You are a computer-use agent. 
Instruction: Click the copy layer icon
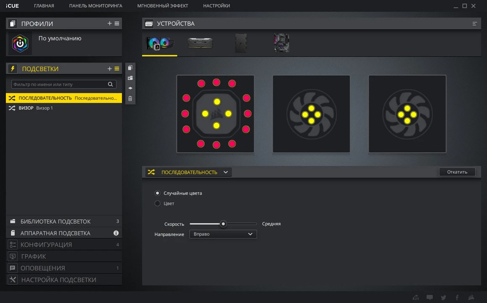coord(130,68)
